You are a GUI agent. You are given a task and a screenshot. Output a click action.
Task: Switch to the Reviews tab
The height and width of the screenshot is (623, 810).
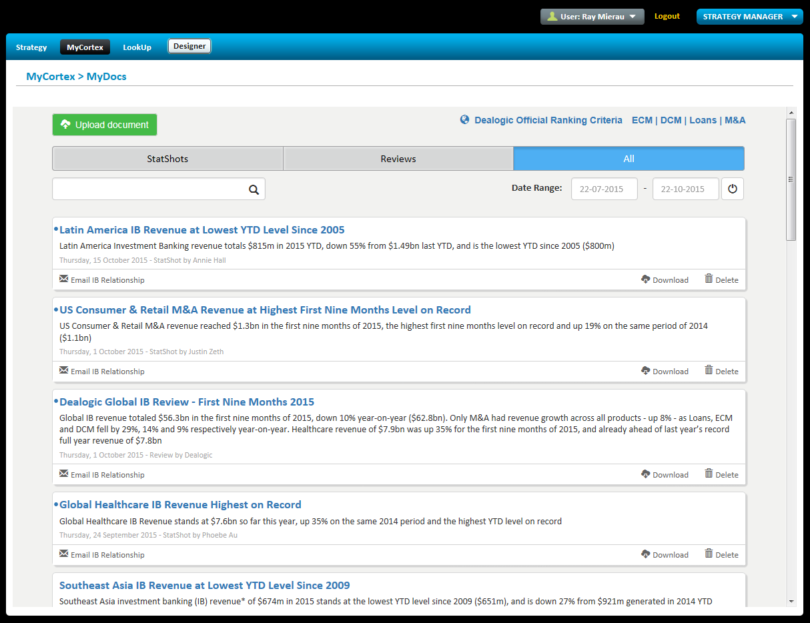tap(398, 159)
